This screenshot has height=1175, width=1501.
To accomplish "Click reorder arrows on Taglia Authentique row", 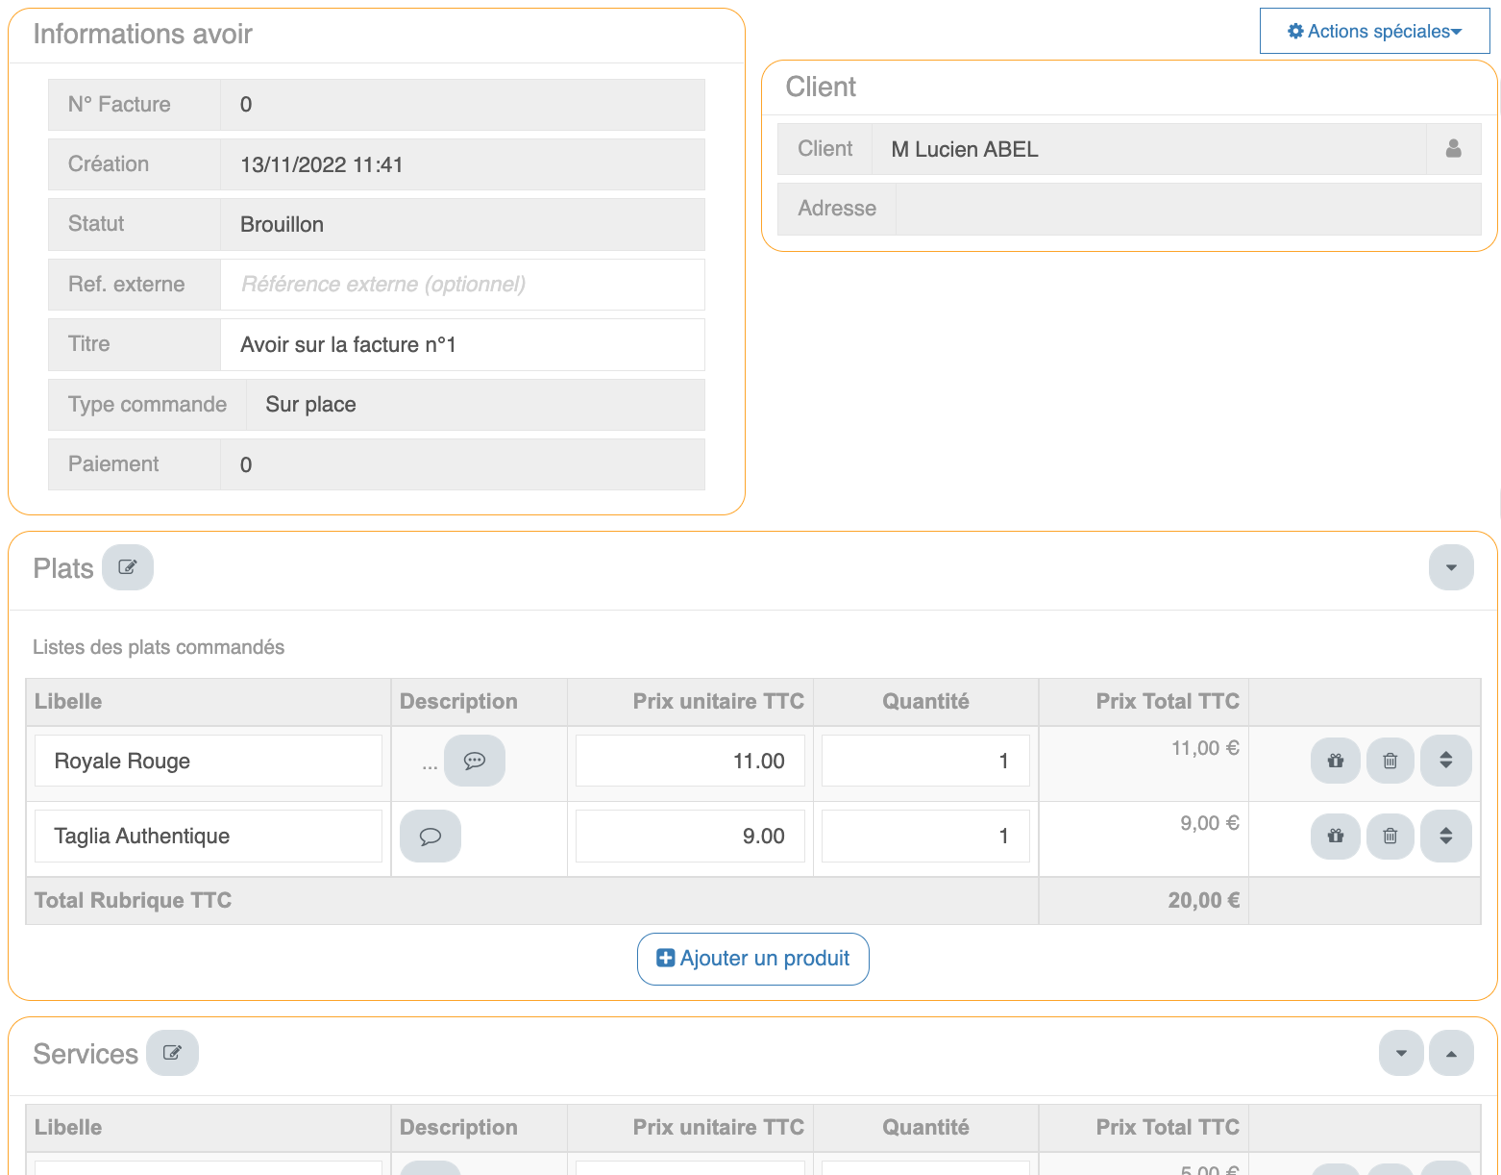I will coord(1445,836).
